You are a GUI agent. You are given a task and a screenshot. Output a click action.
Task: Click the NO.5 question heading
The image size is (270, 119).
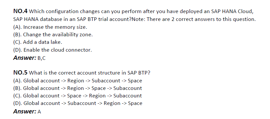tap(20, 73)
